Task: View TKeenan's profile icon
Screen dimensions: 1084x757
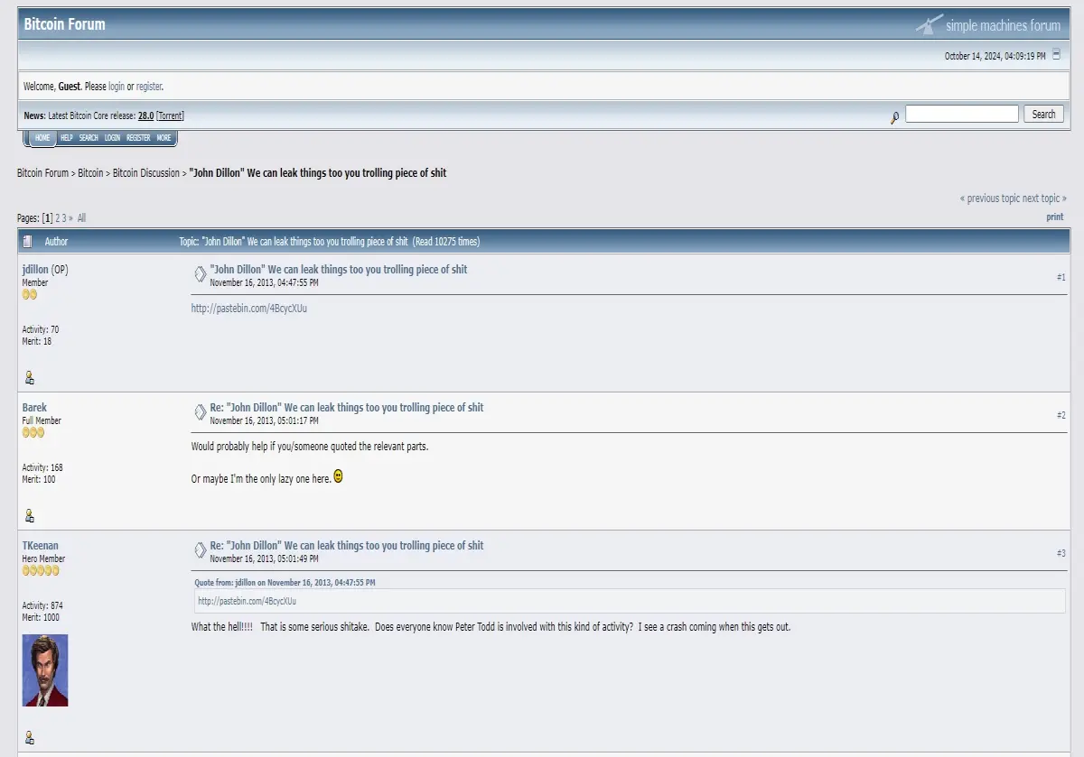Action: point(29,738)
